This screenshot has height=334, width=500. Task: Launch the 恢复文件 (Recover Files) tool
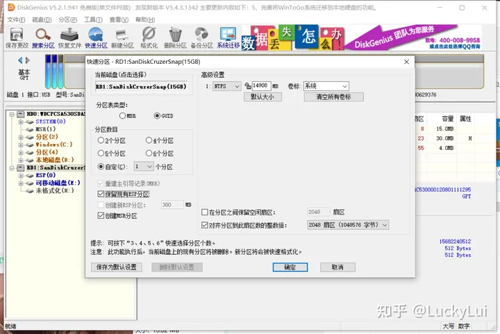(70, 36)
